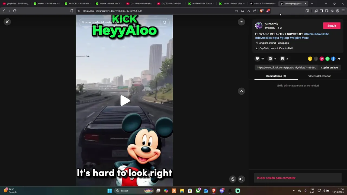This screenshot has width=347, height=195.
Task: Focus the Buscar contenido relacionado search field
Action: [x=119, y=22]
